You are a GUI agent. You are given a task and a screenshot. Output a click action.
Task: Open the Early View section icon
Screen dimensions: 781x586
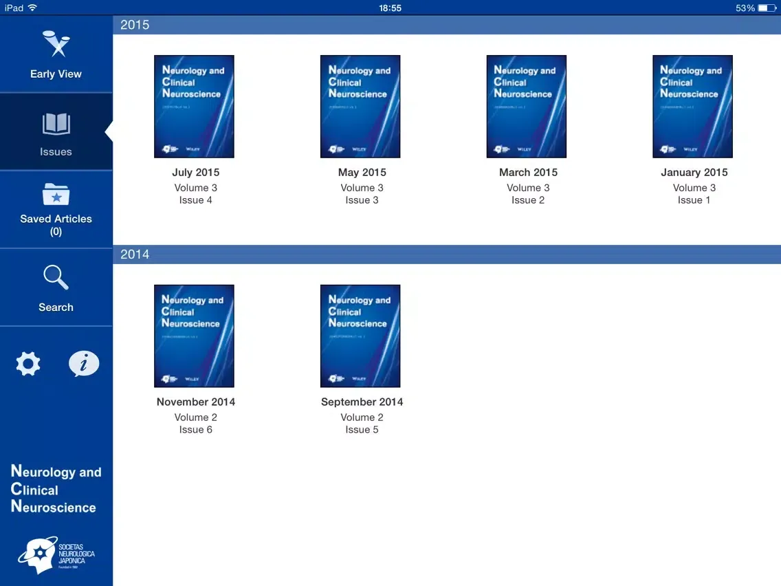point(56,44)
